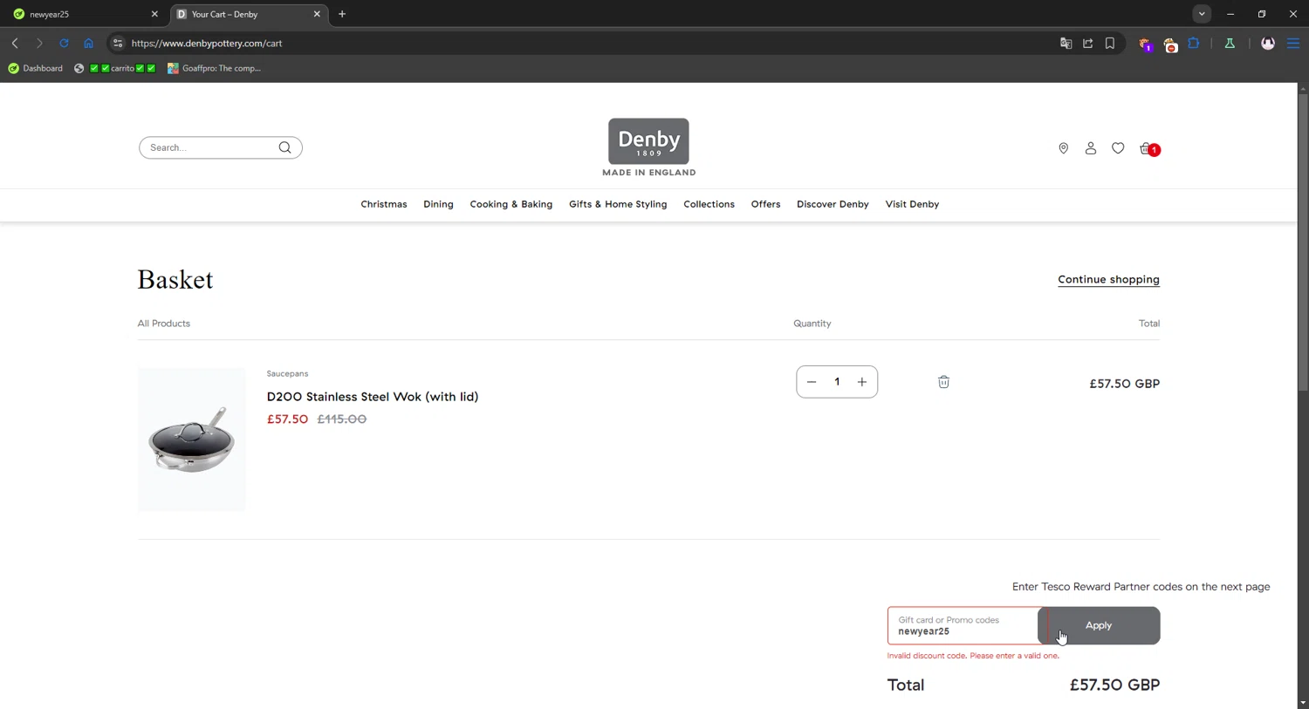Open the carrito bookmark
The image size is (1309, 709).
[x=114, y=68]
